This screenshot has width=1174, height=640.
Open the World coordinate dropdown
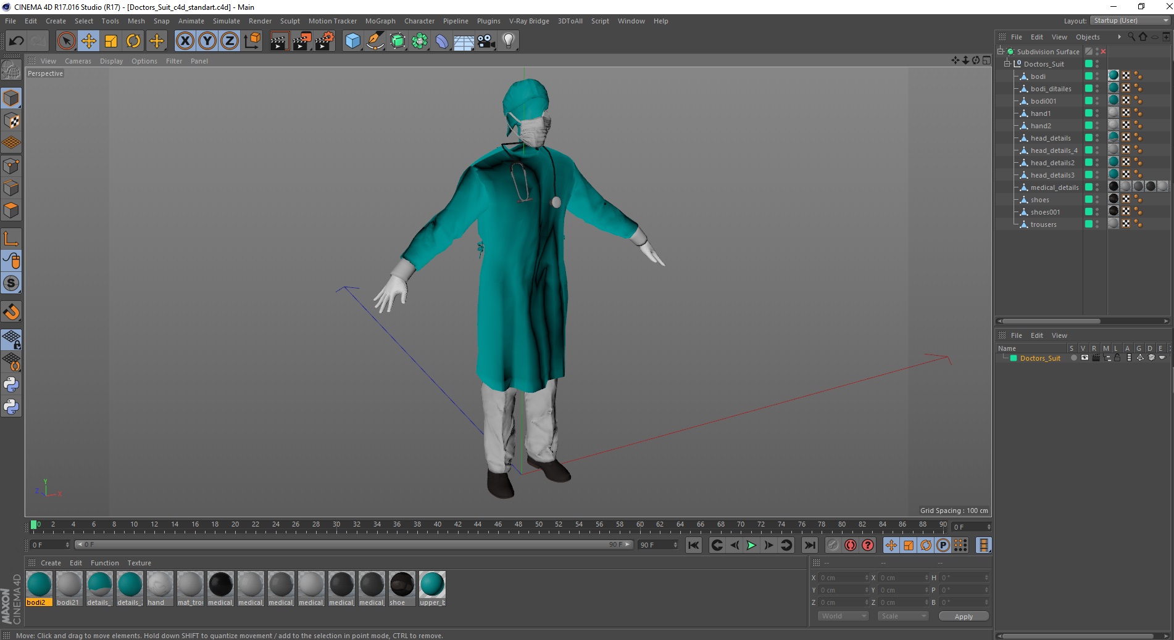(843, 616)
